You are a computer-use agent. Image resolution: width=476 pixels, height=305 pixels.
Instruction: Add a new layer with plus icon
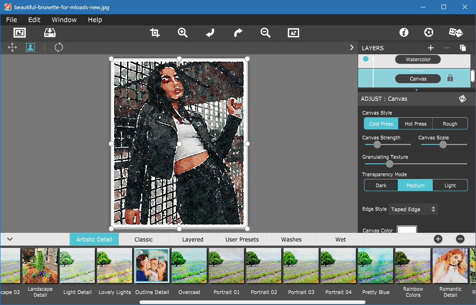(430, 48)
